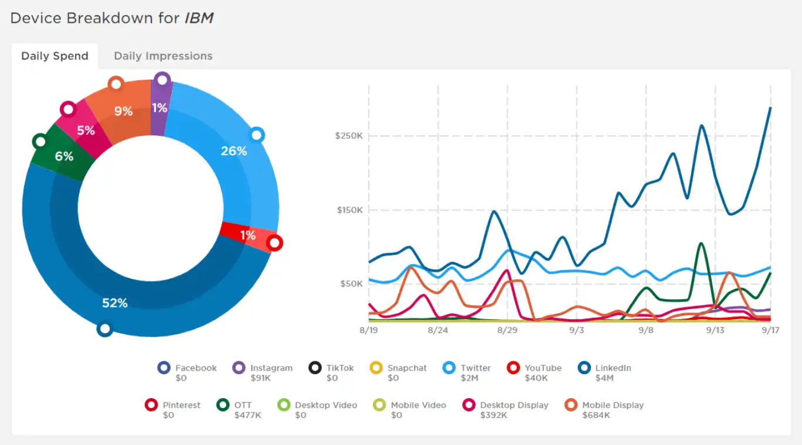This screenshot has height=445, width=802.
Task: Click the 8/19 date label
Action: pos(369,330)
